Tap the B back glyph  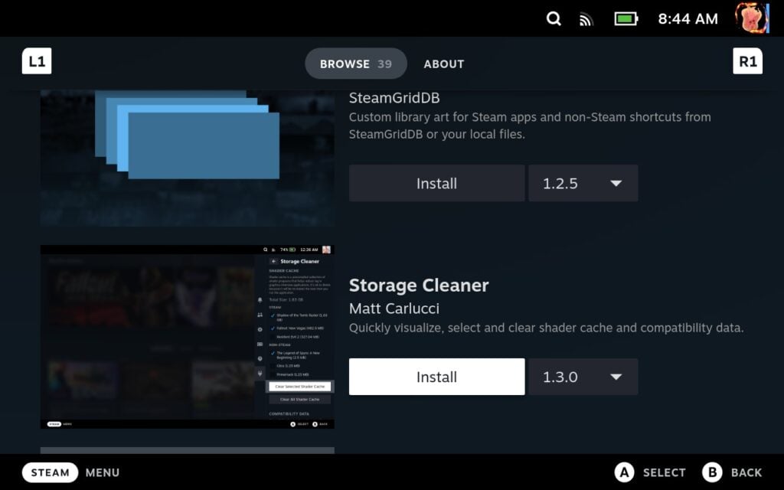pyautogui.click(x=713, y=472)
